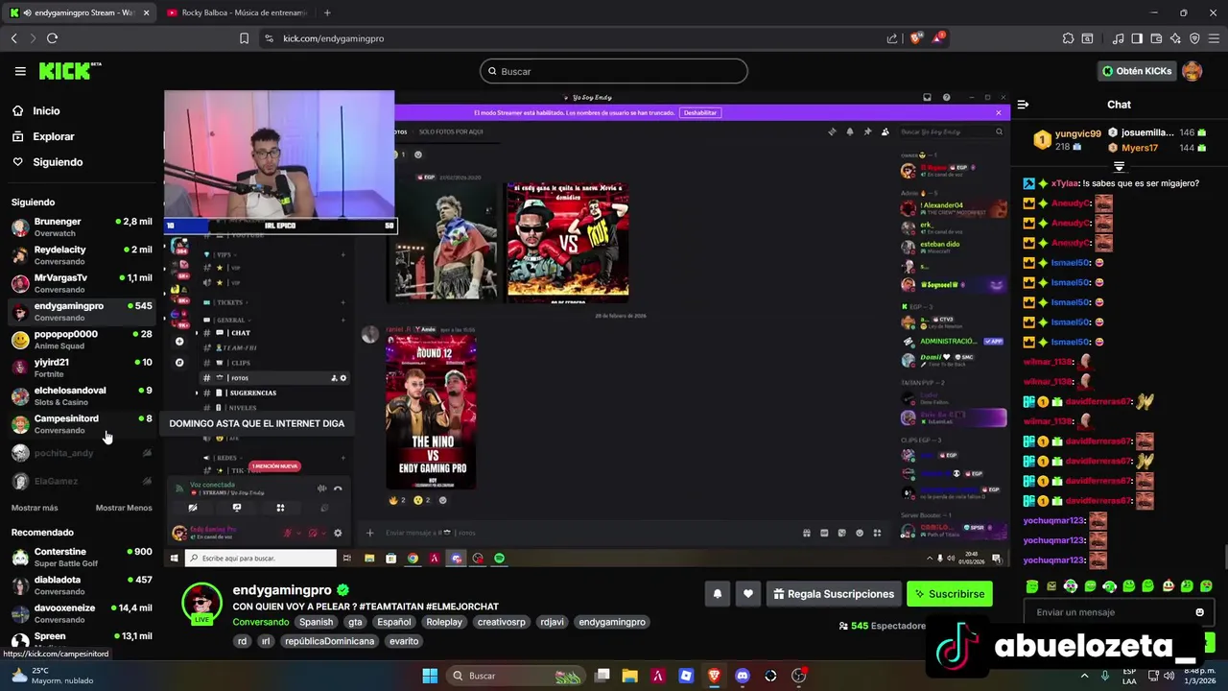Open the user profile avatar menu

coord(1192,71)
